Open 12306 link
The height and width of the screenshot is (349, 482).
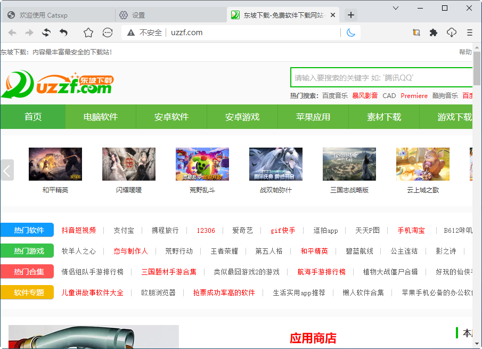pos(206,230)
